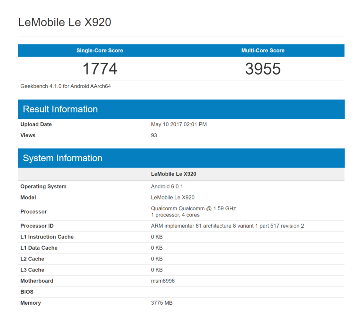This screenshot has height=313, width=357.
Task: Click the BIOS row label
Action: point(27,292)
